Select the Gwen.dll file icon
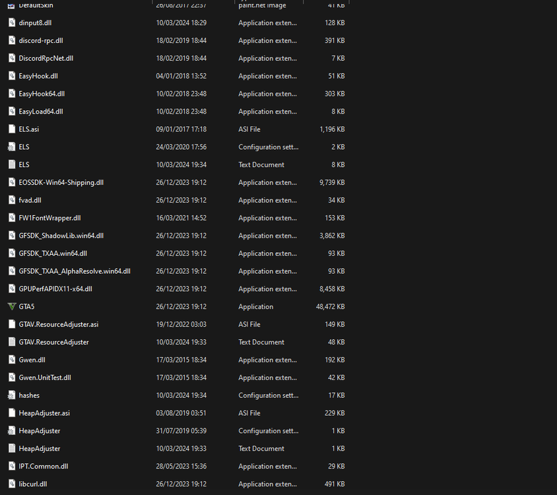 (11, 360)
